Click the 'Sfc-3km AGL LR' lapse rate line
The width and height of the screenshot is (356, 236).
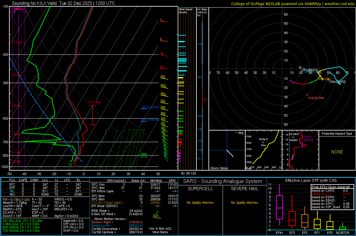point(23,221)
